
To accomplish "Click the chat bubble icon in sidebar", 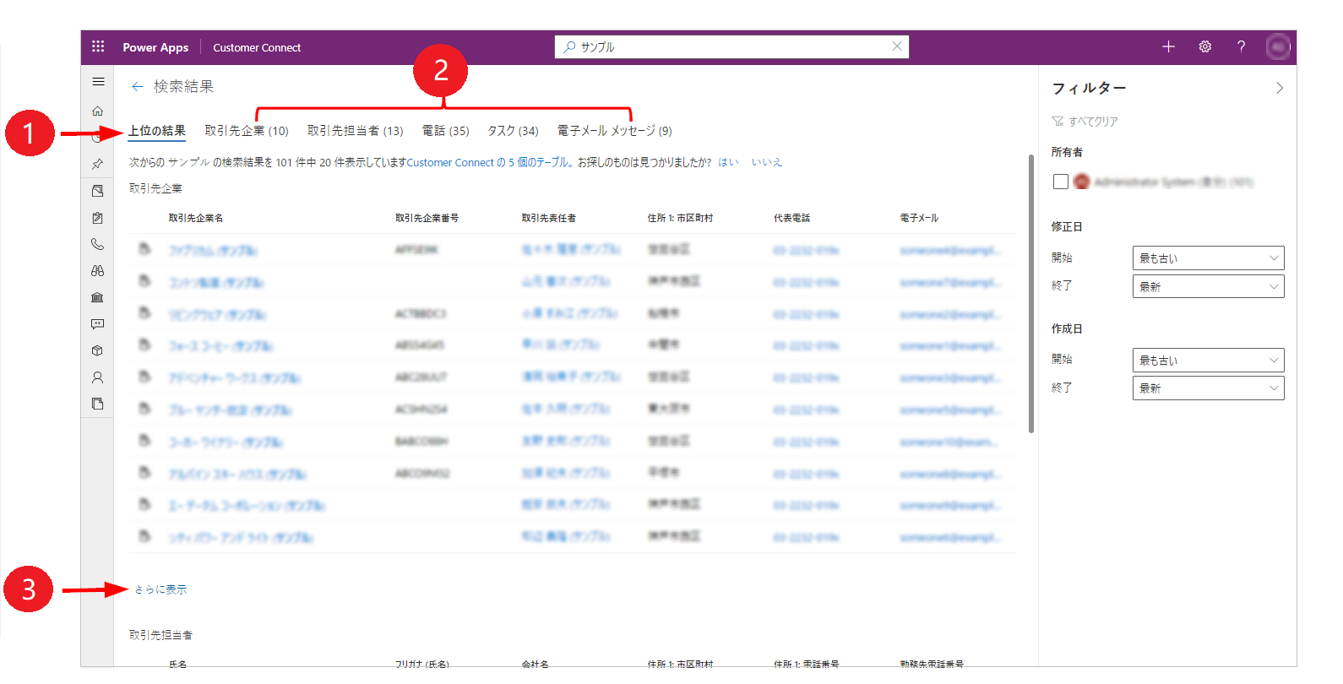I will coord(98,324).
